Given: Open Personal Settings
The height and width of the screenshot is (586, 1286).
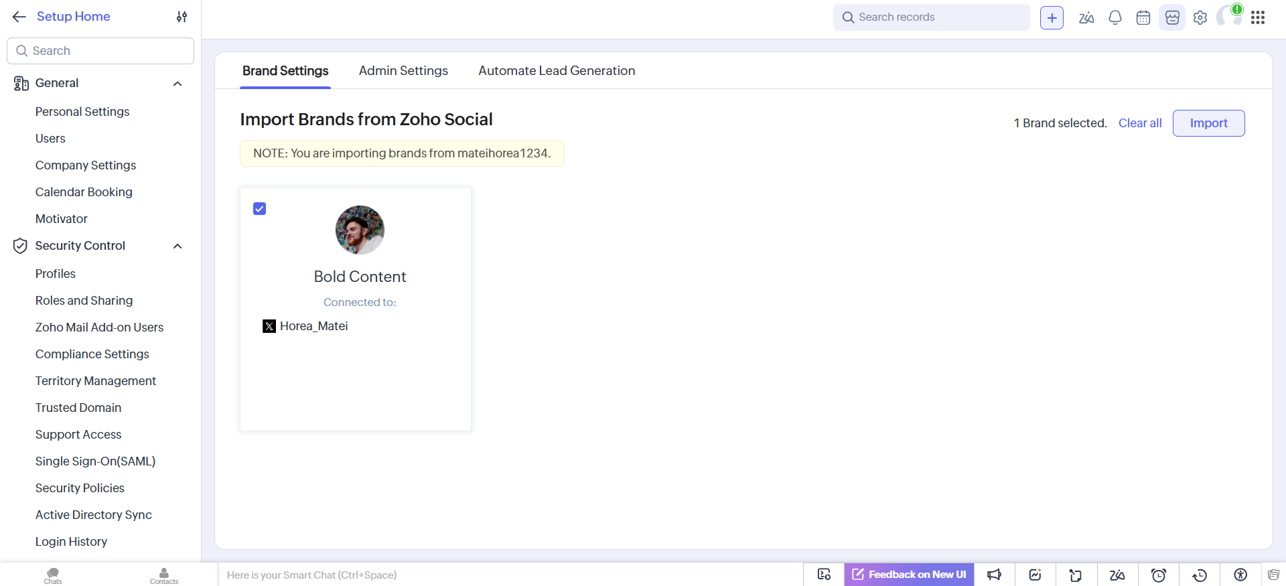Looking at the screenshot, I should [x=82, y=112].
